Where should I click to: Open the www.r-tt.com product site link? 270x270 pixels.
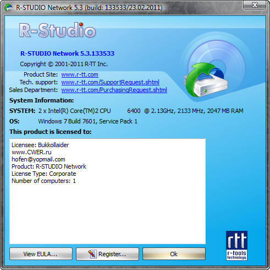(x=80, y=74)
